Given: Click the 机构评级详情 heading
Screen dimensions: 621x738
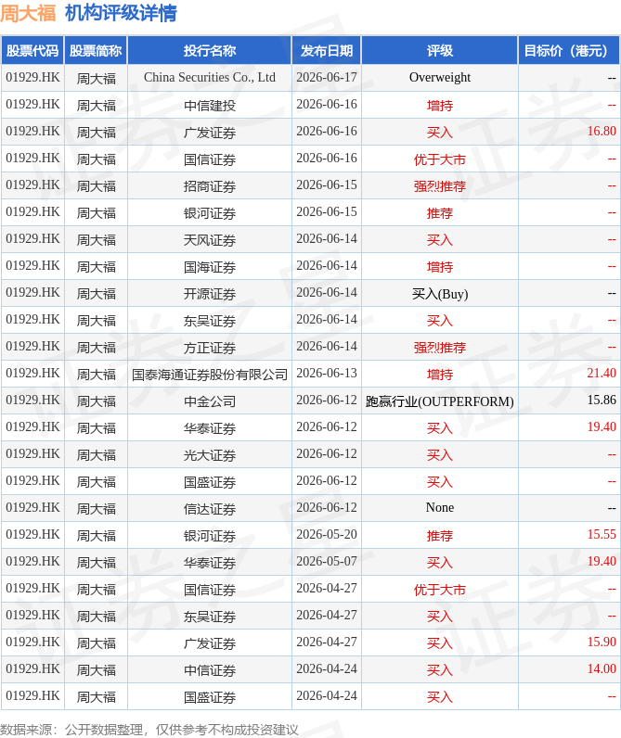Looking at the screenshot, I should [x=121, y=13].
